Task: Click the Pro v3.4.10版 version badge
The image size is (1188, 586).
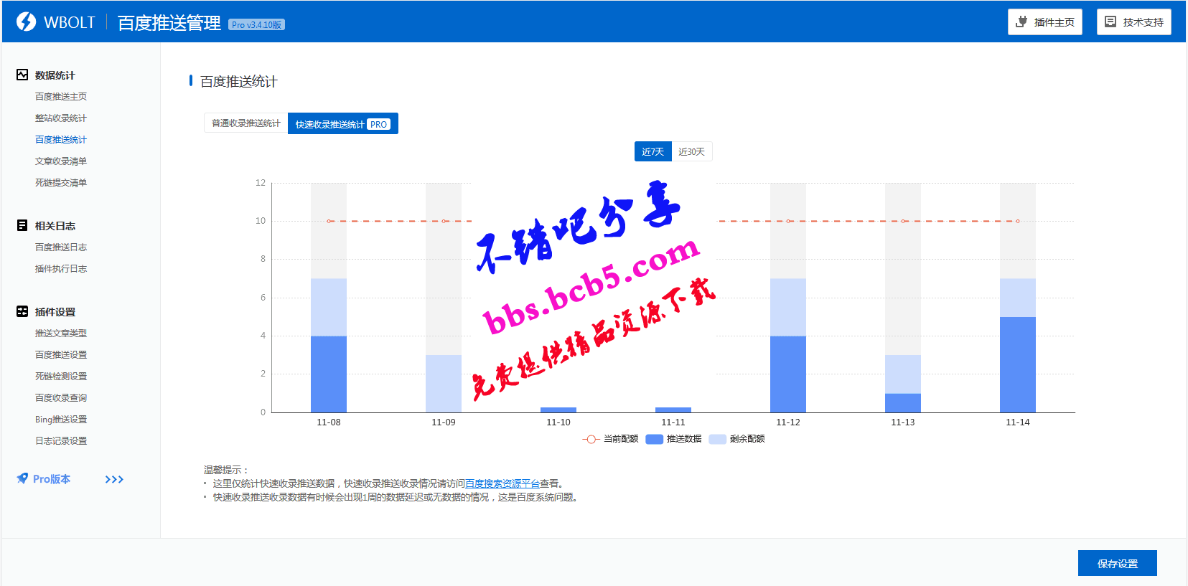Action: tap(256, 24)
